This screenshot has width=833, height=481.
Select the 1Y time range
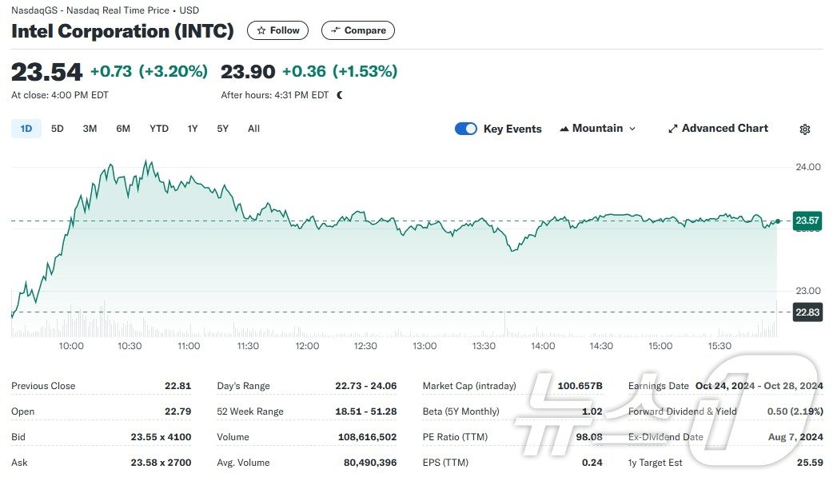pos(193,129)
